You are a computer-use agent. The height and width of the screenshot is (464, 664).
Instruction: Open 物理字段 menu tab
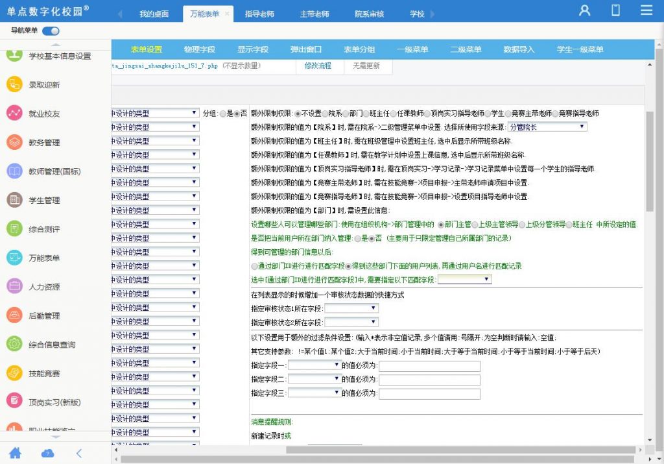pos(200,49)
